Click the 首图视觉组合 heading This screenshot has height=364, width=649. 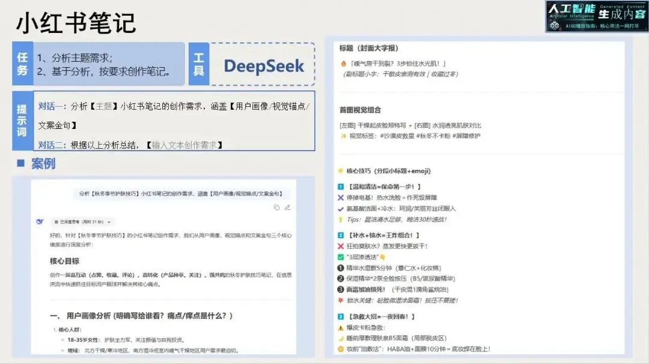coord(360,110)
